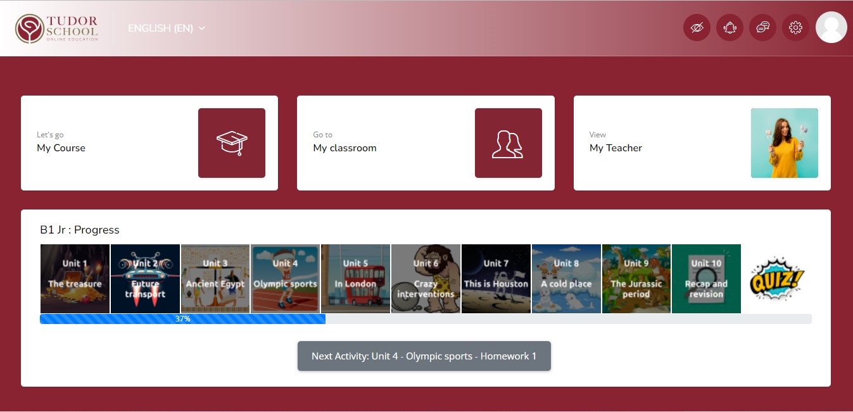853x412 pixels.
Task: Click the graduation cap icon on My Course card
Action: click(232, 142)
